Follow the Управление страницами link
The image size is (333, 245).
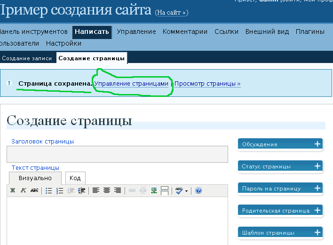coord(131,84)
